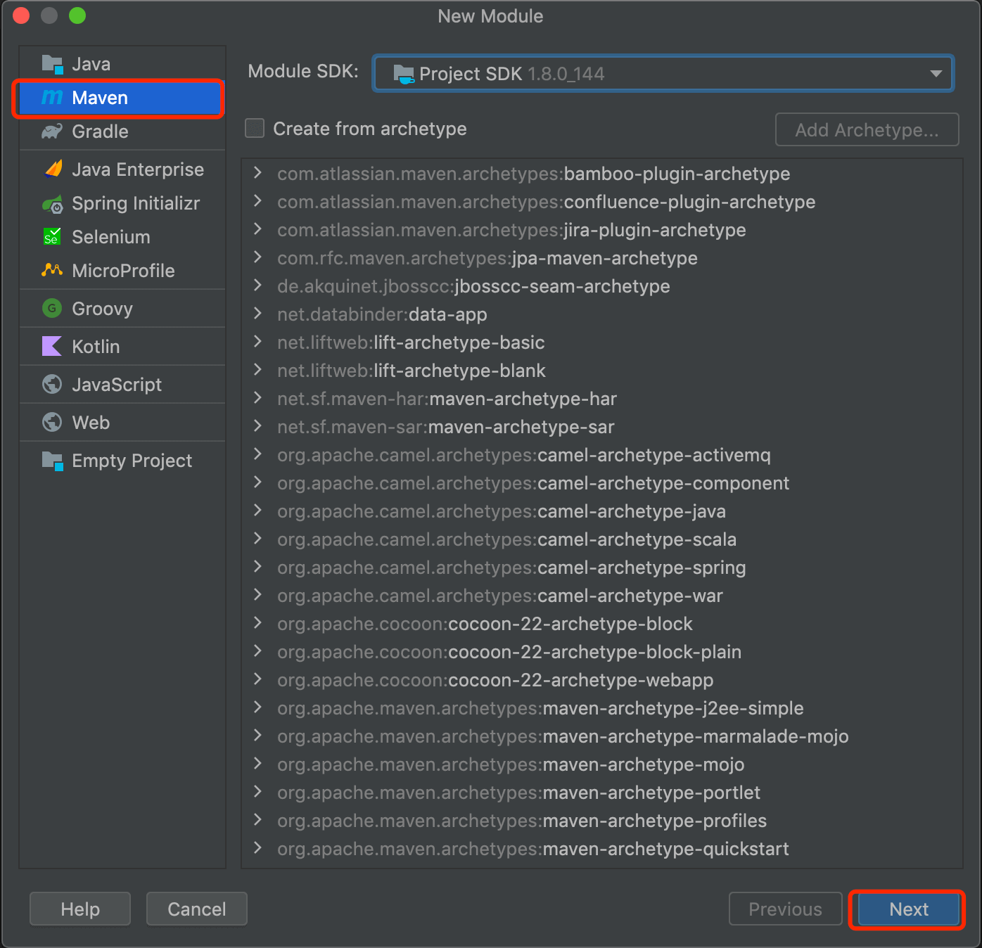Select Web module type
Screen dimensions: 982x948
coord(122,423)
